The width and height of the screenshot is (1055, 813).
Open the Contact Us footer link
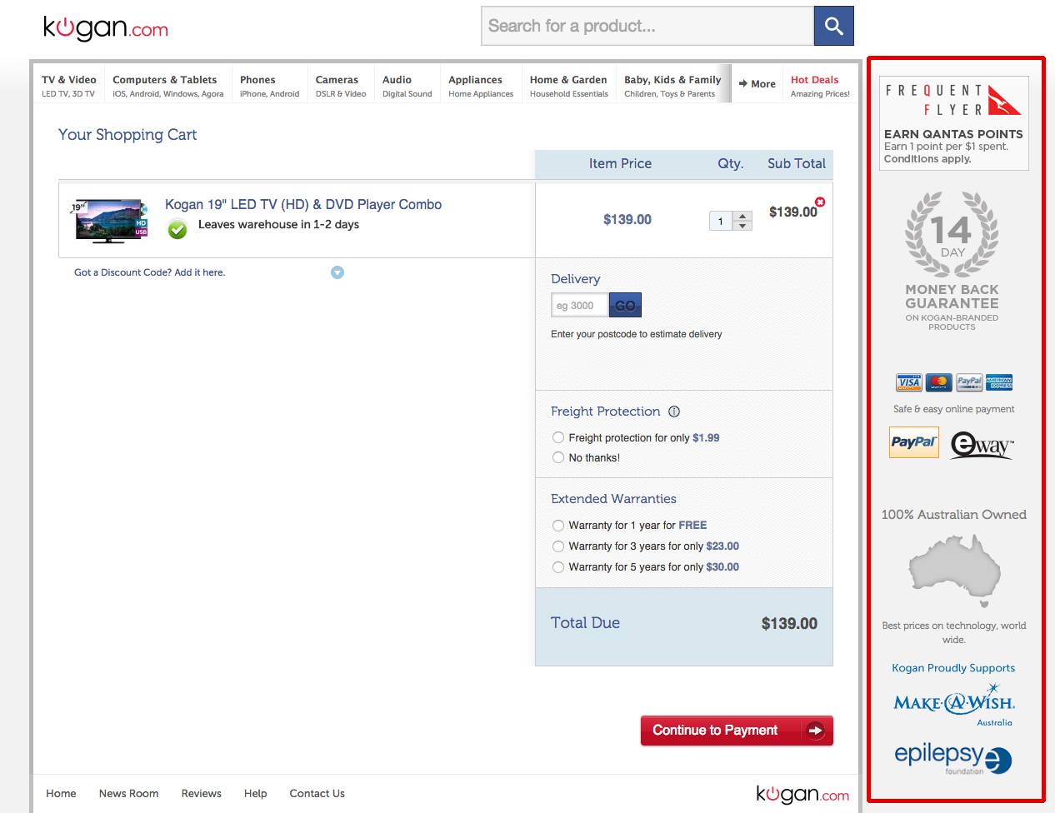click(x=317, y=794)
